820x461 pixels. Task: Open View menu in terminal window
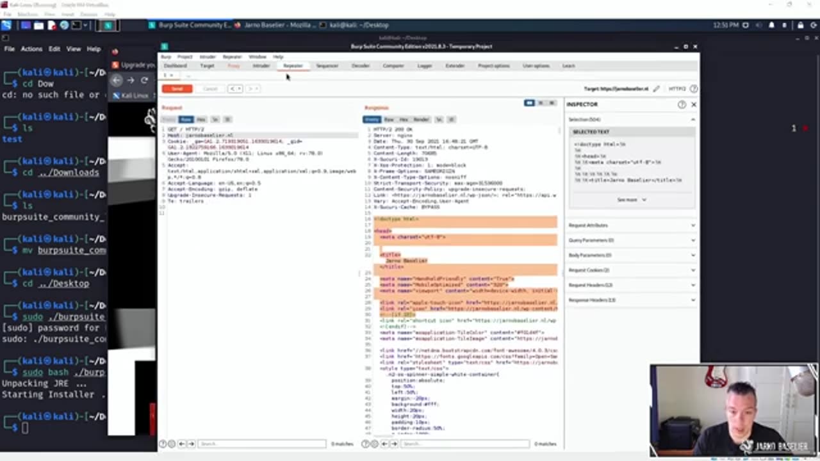(x=74, y=49)
